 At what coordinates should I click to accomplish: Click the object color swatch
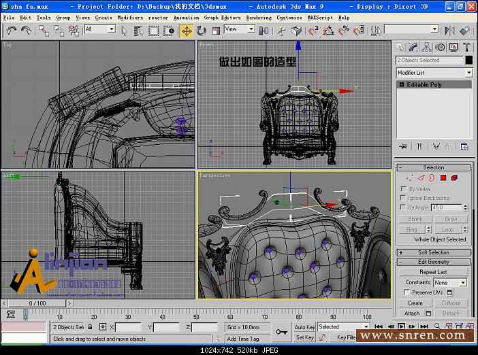[x=469, y=60]
